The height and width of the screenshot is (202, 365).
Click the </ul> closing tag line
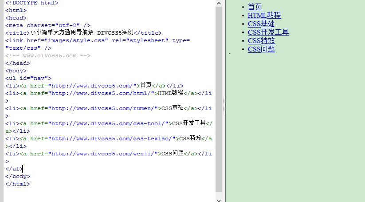click(14, 169)
